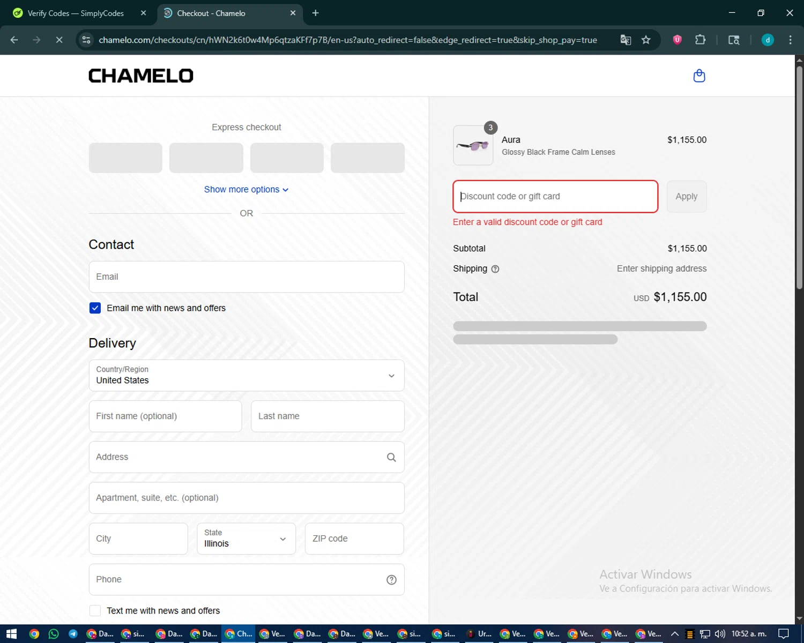Click the taskbar Chrome window labeled Ch...
The image size is (804, 643).
pyautogui.click(x=239, y=634)
